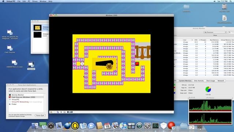Open the Apple menu
The width and height of the screenshot is (234, 132).
pyautogui.click(x=3, y=1)
